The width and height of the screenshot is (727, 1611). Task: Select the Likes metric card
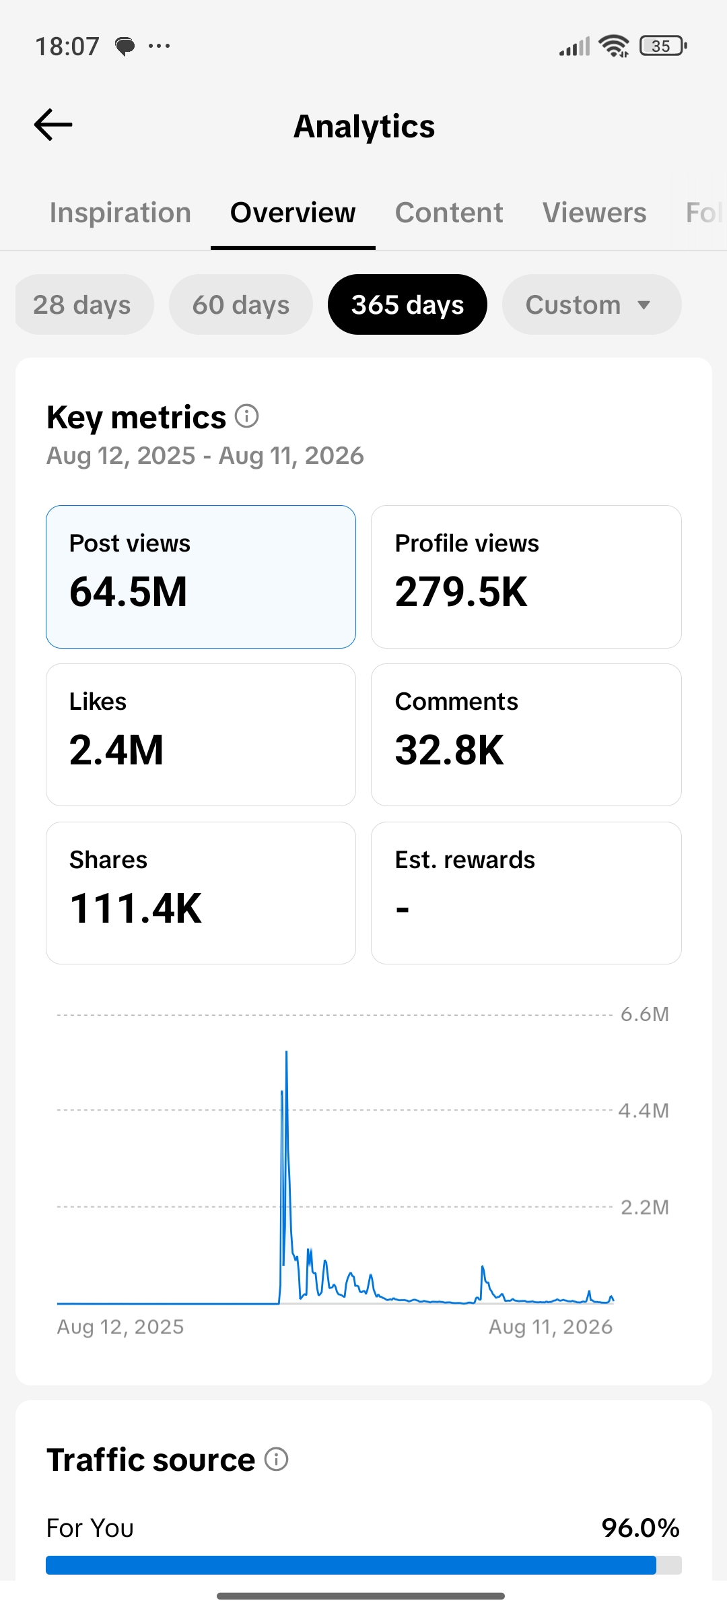(201, 735)
